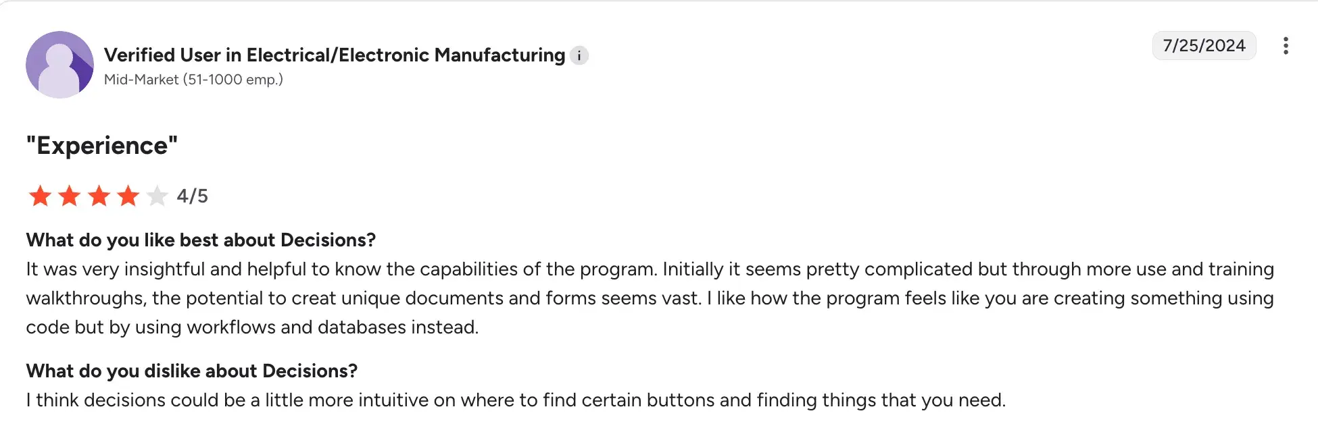Click 'What do you like best about Decisions?' heading
The width and height of the screenshot is (1318, 432).
click(201, 240)
